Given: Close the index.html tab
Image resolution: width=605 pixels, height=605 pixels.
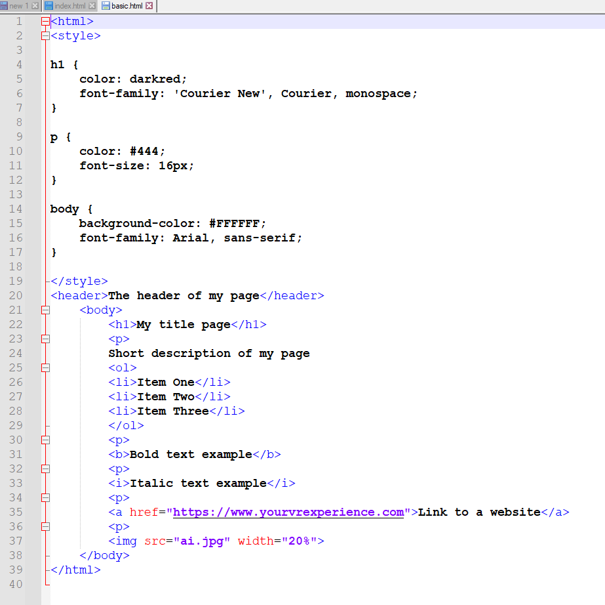Looking at the screenshot, I should coord(92,6).
